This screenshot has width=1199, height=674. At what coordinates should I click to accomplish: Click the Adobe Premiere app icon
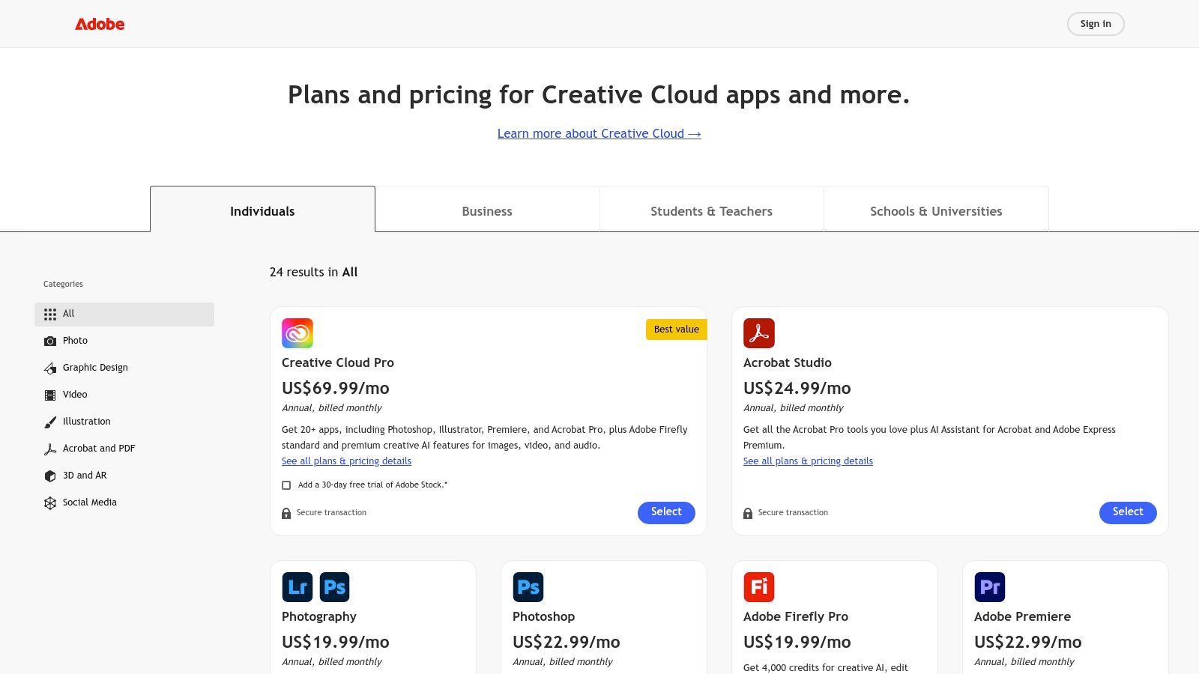coord(989,587)
